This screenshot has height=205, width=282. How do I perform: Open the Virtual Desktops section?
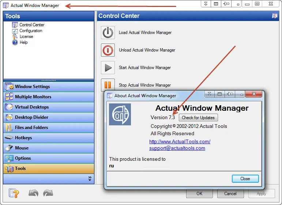point(49,107)
